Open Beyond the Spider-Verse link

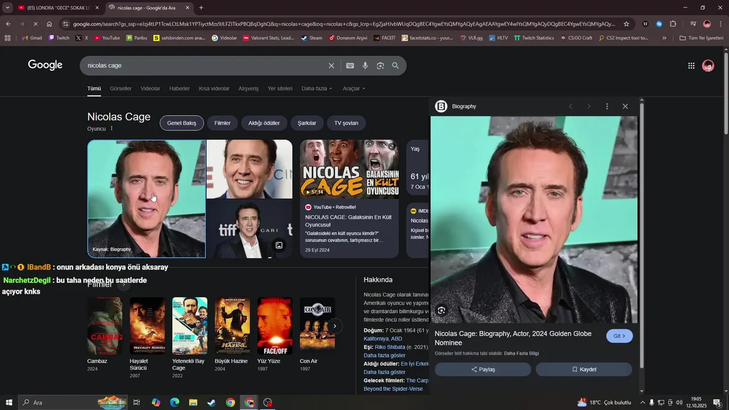(394, 389)
